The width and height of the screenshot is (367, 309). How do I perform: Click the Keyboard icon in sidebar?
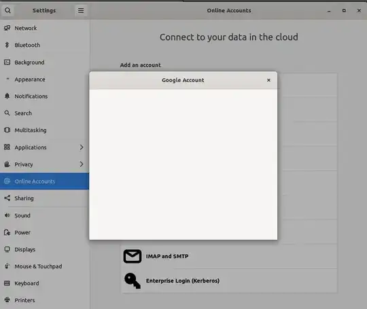pos(7,283)
